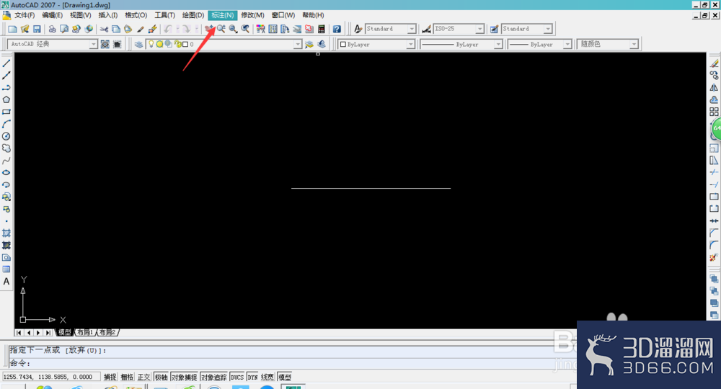This screenshot has width=721, height=389.
Task: Click the Help question mark icon
Action: point(337,29)
